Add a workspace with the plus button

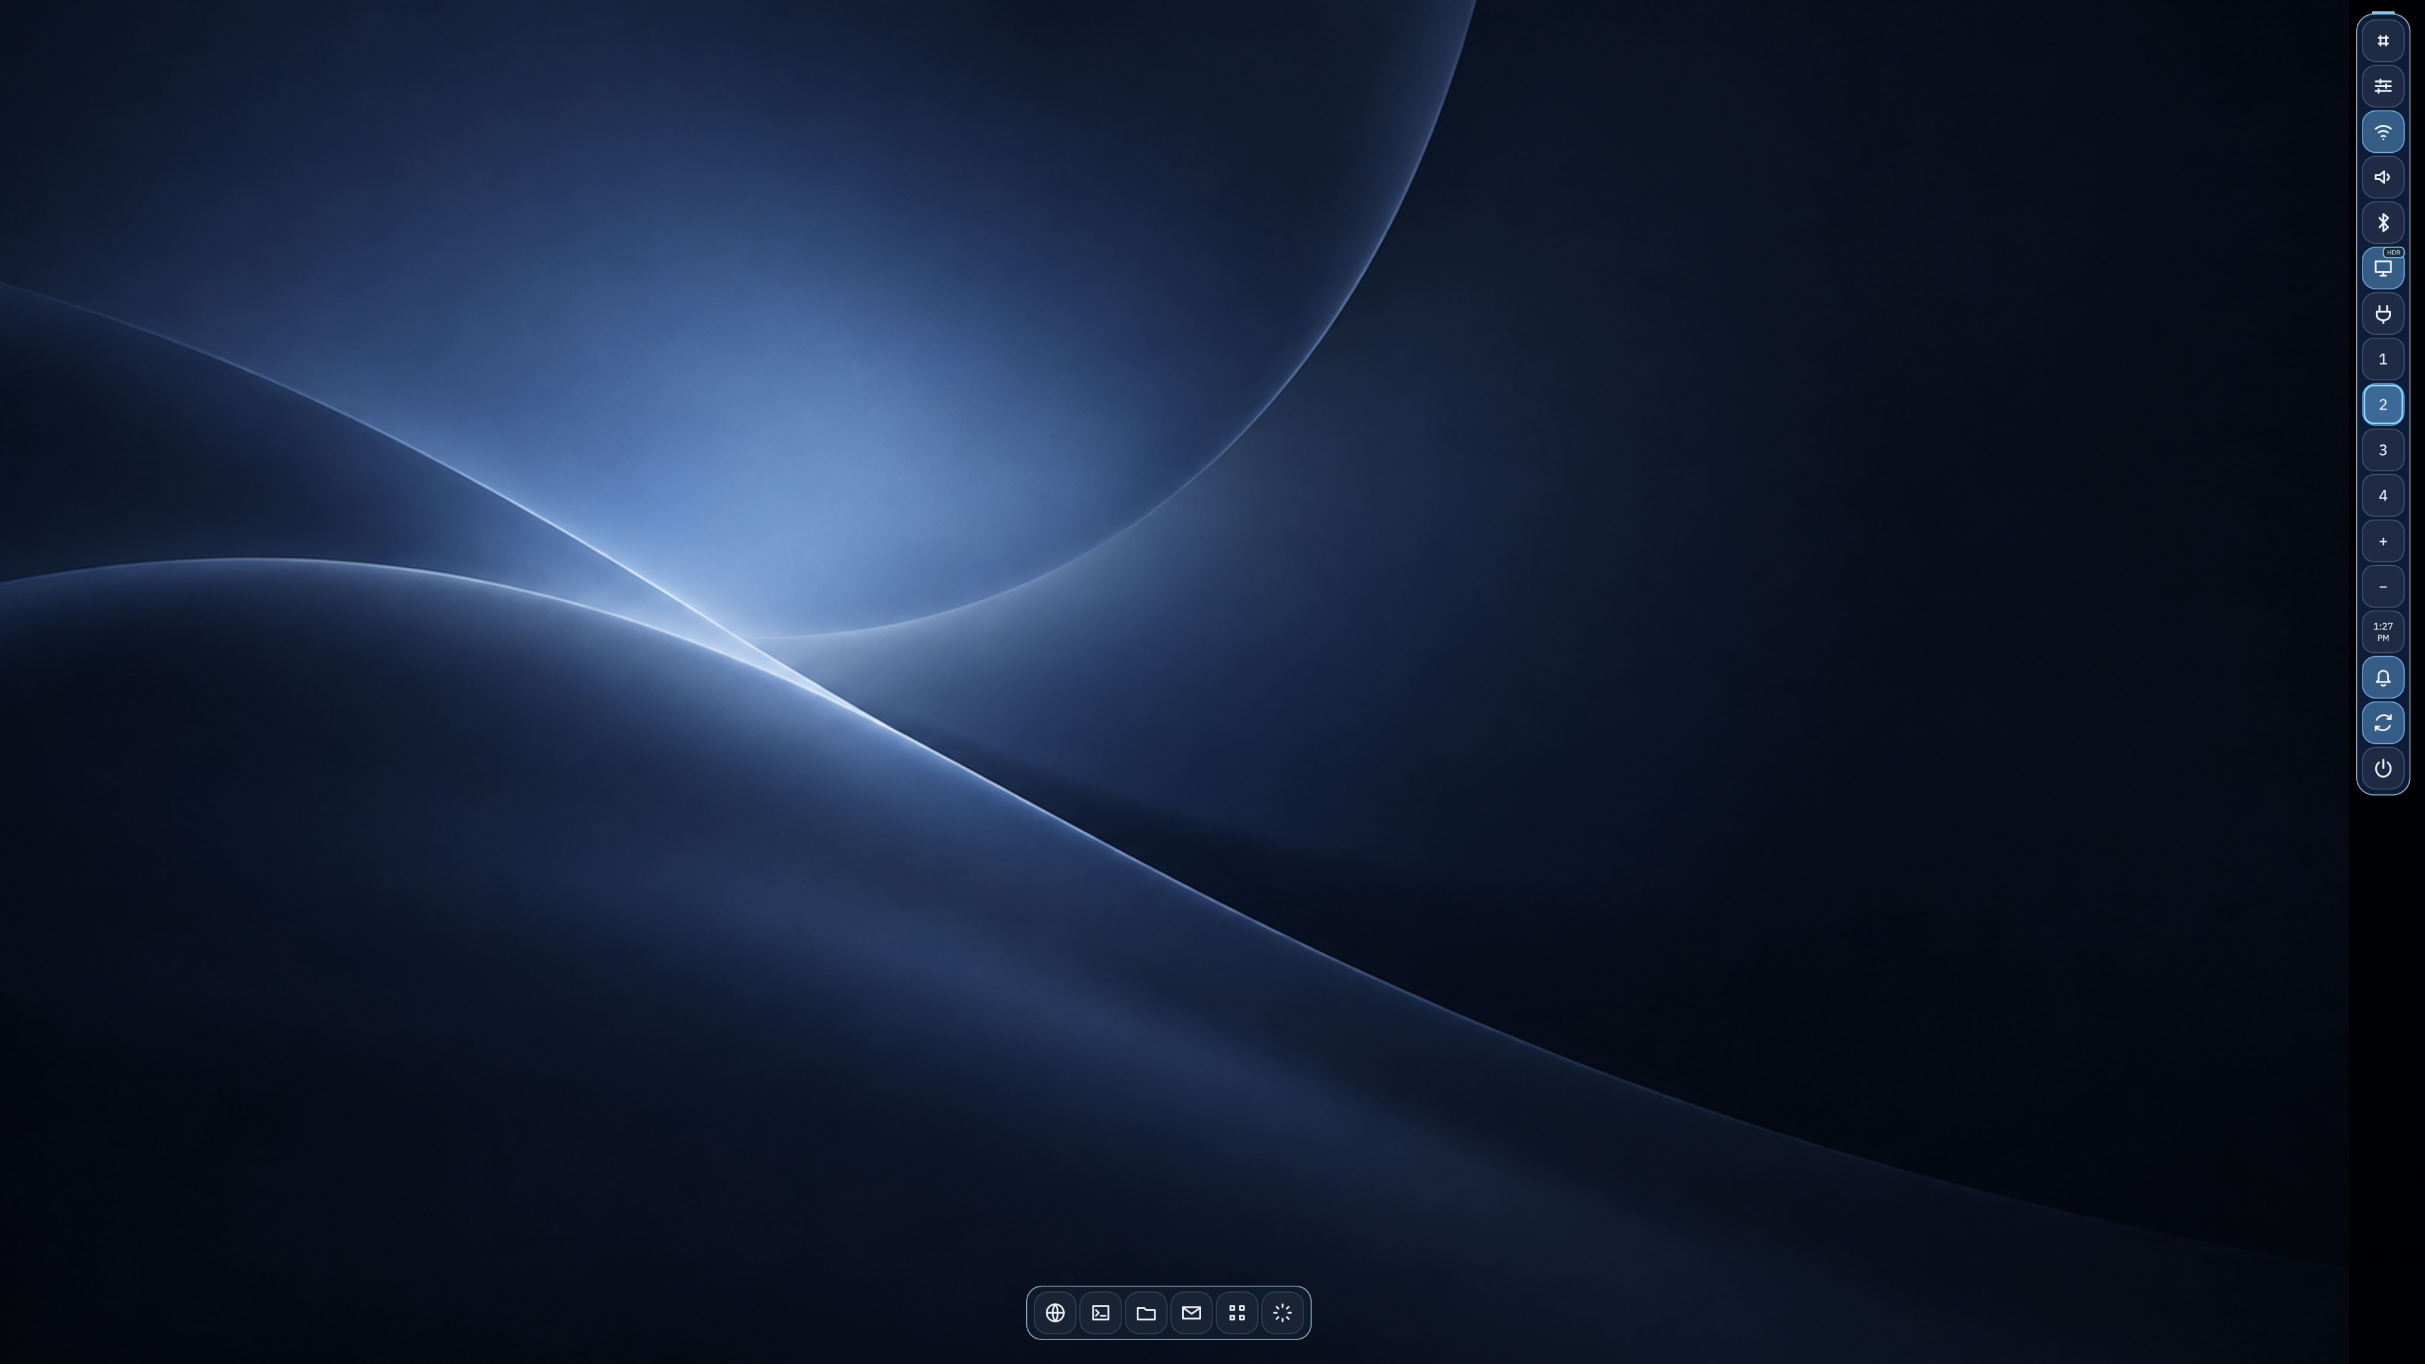[2383, 541]
